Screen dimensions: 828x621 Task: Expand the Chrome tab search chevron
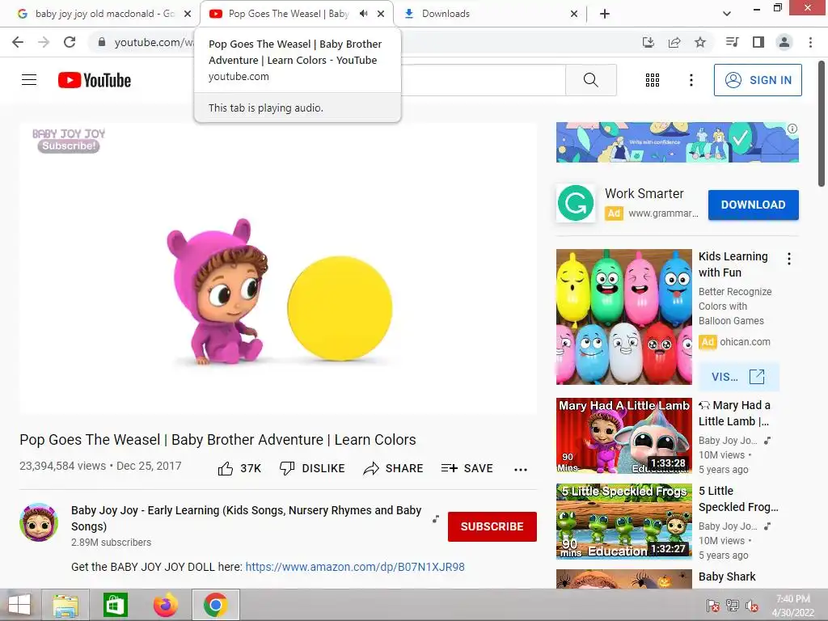[x=727, y=14]
